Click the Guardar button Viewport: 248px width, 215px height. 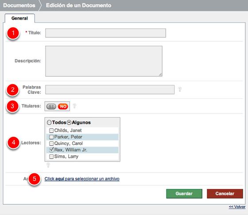184,193
